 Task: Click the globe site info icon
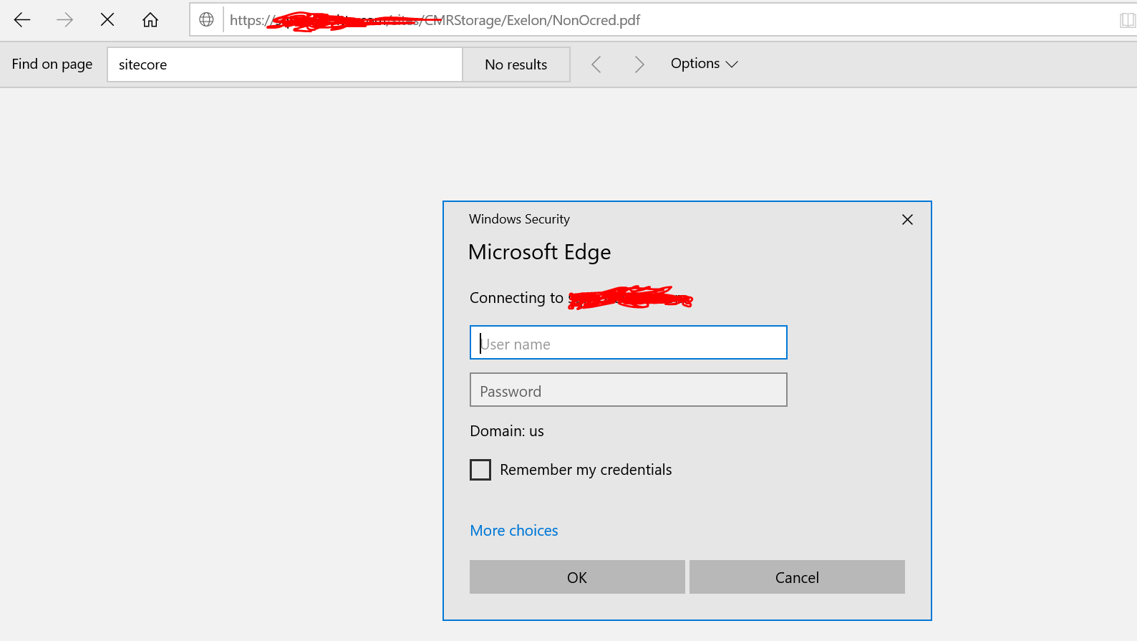point(206,20)
